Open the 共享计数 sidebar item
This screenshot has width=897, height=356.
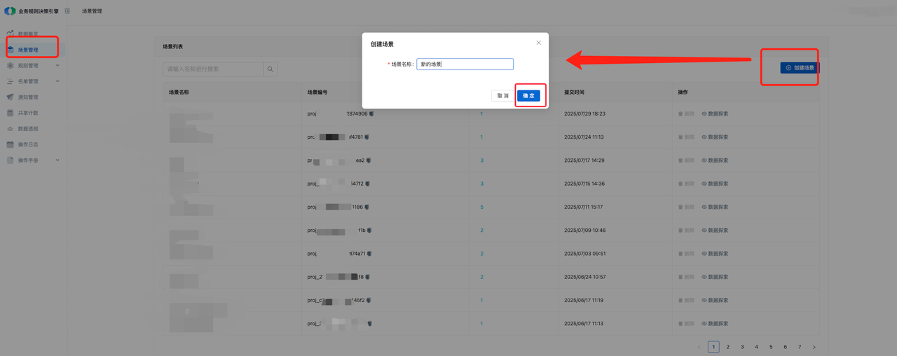pos(27,113)
